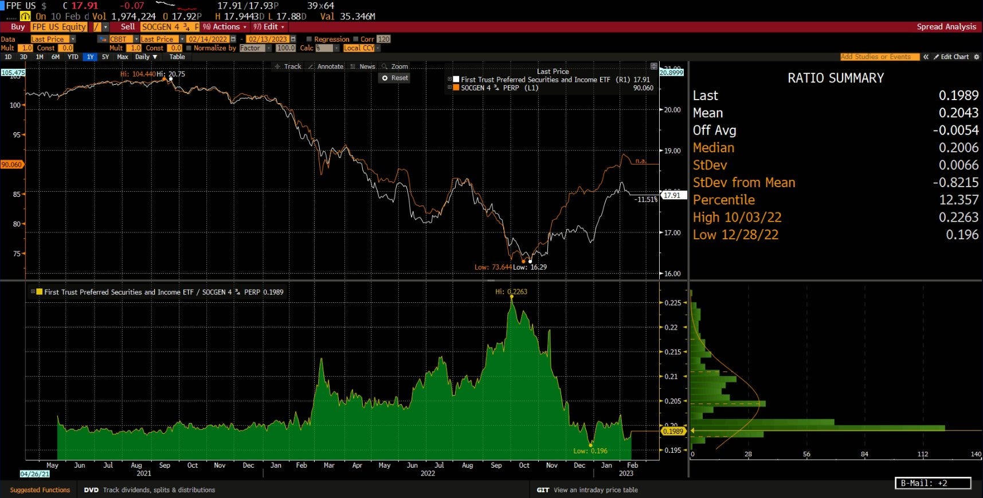Click the FPE US Equity buy field
This screenshot has height=498, width=983.
59,27
